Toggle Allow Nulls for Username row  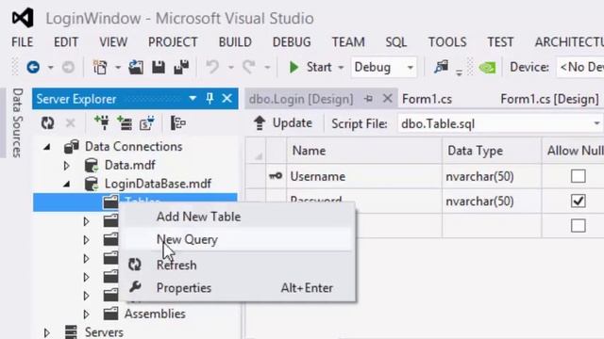579,176
